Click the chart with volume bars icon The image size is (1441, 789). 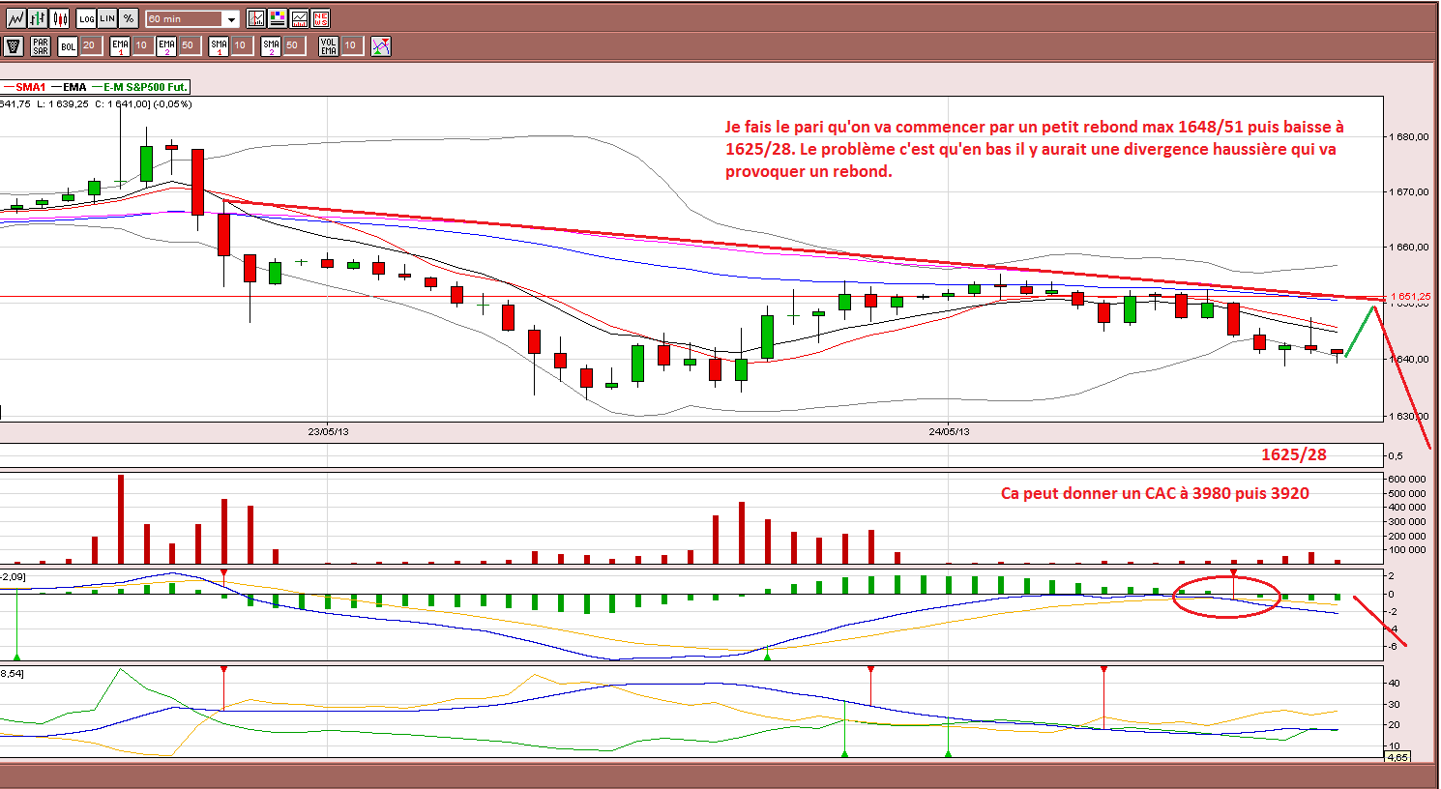click(x=300, y=18)
